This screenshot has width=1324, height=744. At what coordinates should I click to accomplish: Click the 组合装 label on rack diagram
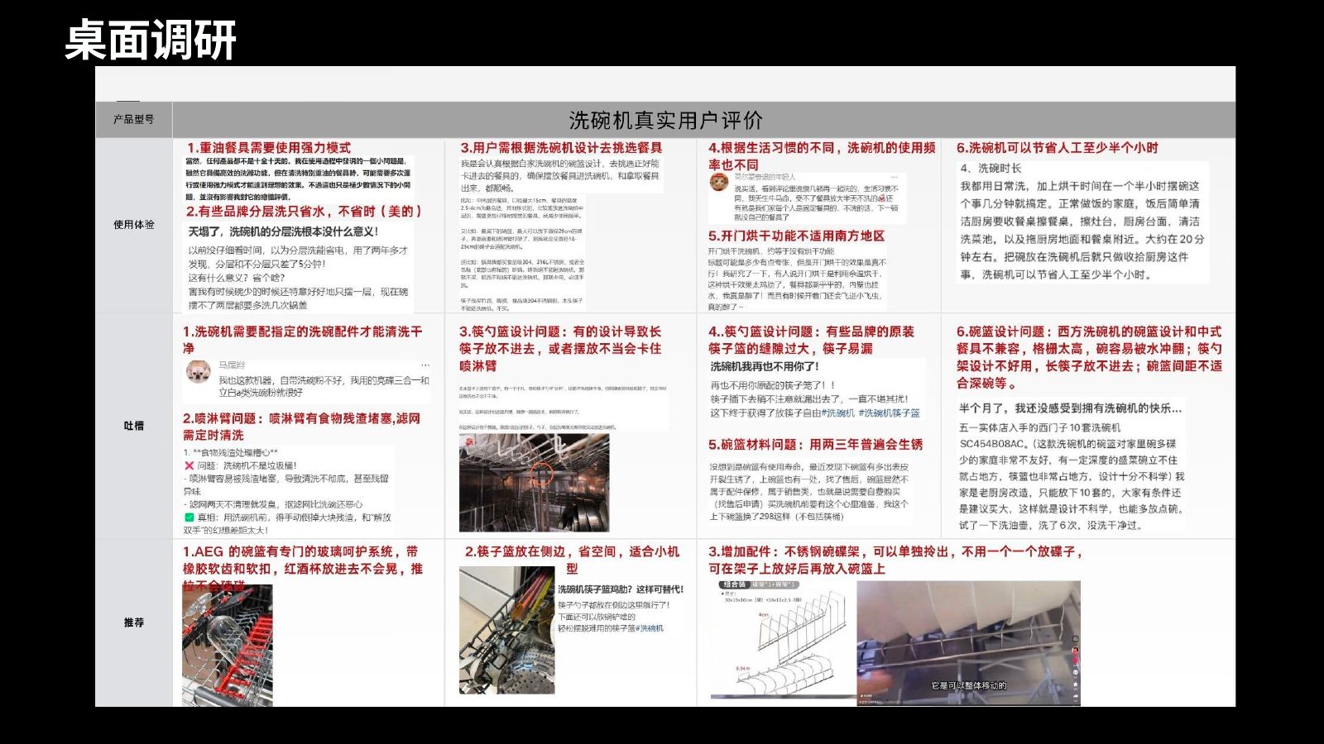pos(734,584)
